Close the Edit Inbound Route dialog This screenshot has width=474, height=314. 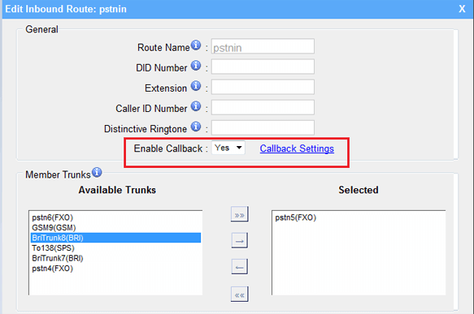(462, 9)
